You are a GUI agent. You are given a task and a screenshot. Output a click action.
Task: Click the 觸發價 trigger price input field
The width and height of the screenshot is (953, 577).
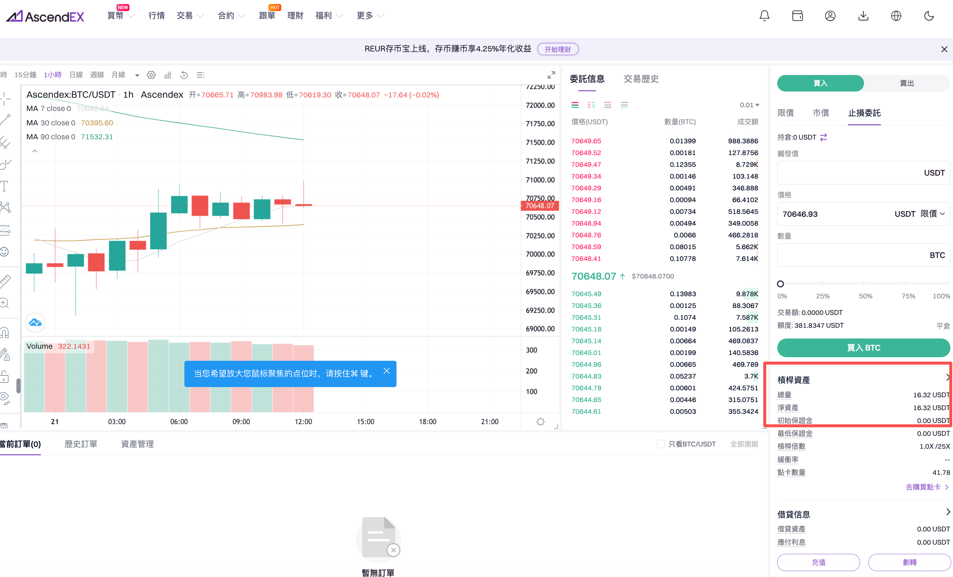pos(847,173)
